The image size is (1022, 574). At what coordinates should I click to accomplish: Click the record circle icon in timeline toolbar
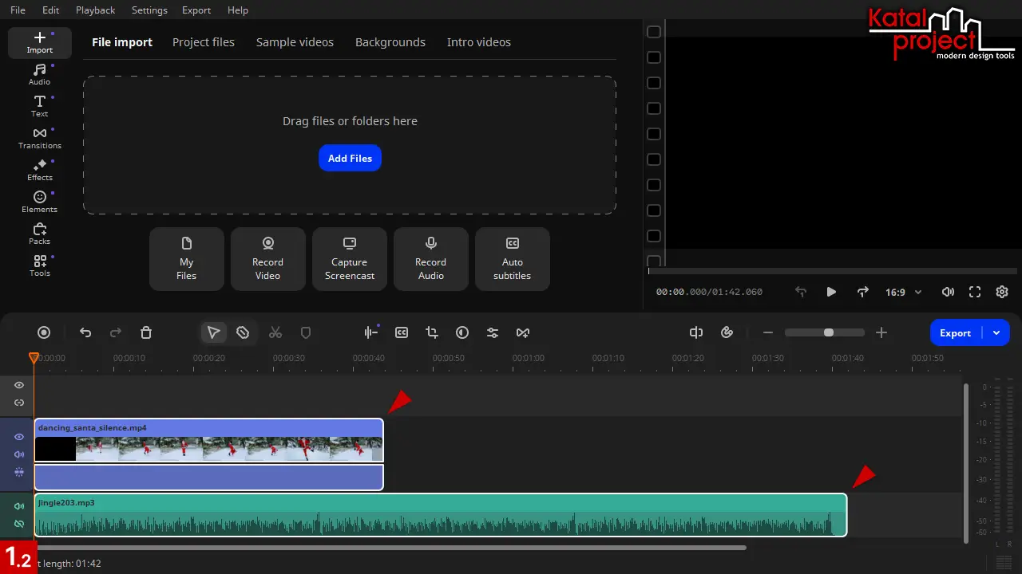45,333
